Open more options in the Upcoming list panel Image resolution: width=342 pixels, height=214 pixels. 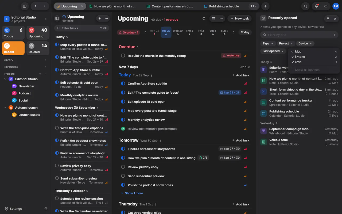click(x=106, y=18)
